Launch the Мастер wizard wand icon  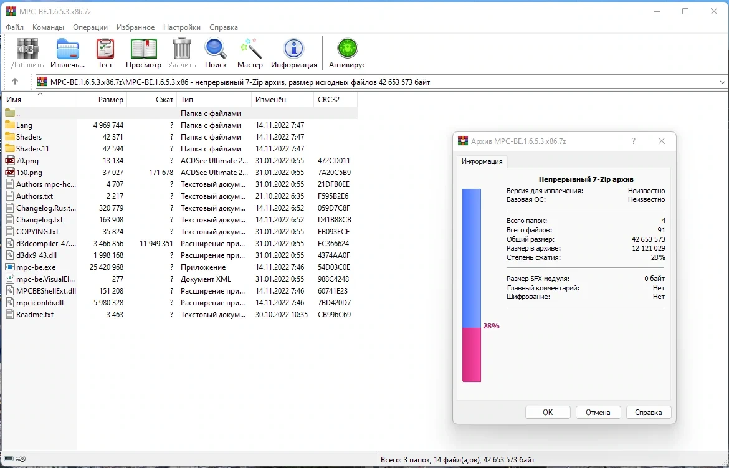click(250, 49)
